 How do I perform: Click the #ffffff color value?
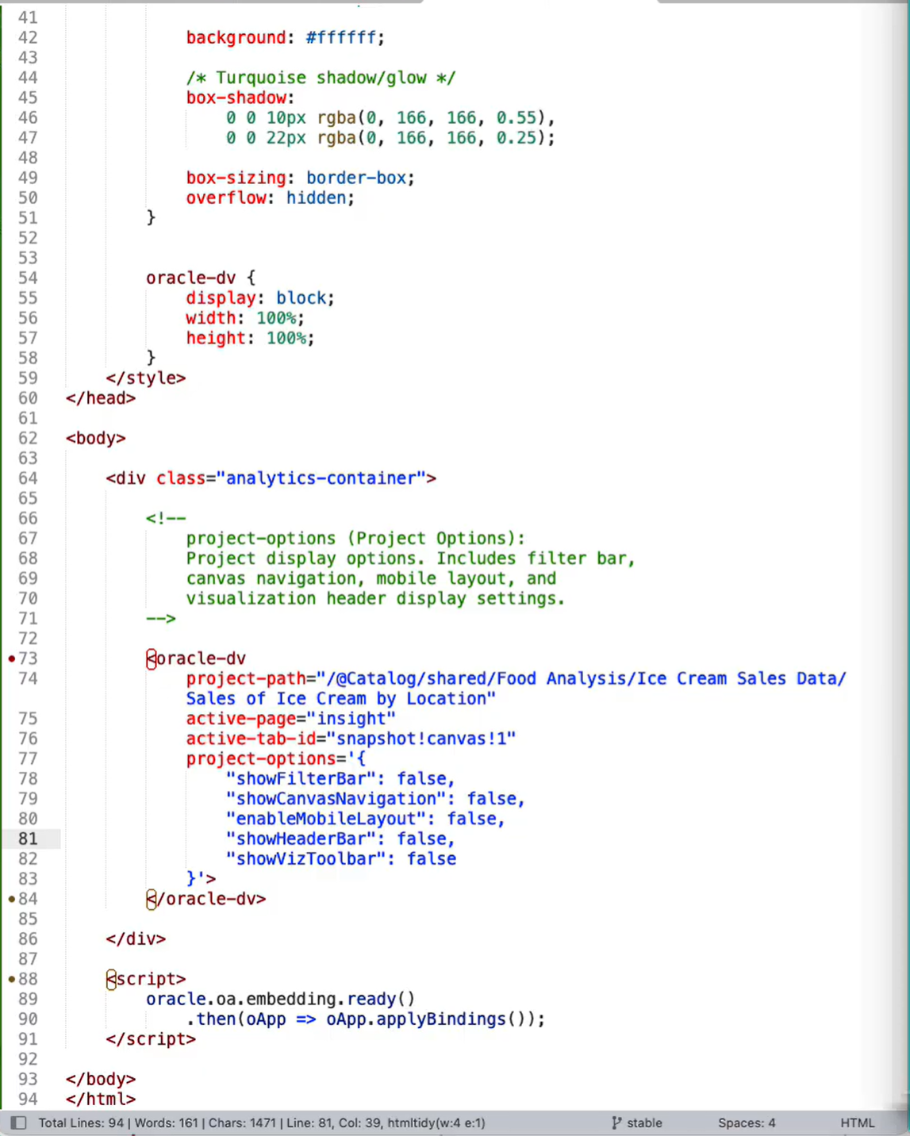pyautogui.click(x=341, y=37)
